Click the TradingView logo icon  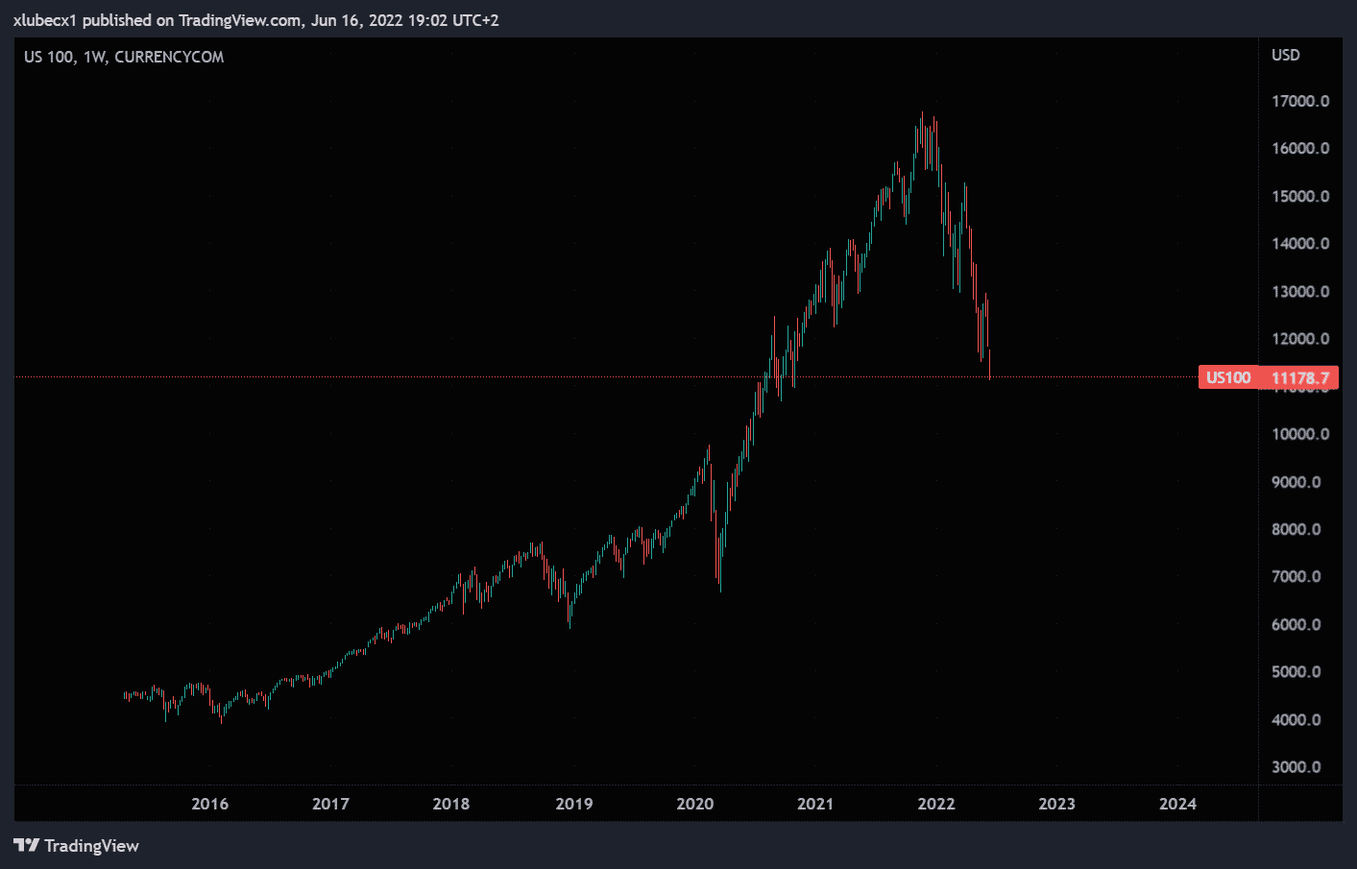tap(27, 846)
